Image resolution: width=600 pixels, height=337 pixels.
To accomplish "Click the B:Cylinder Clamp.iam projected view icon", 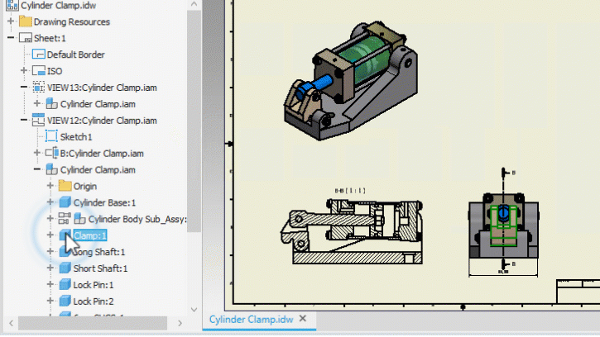I will tap(51, 153).
